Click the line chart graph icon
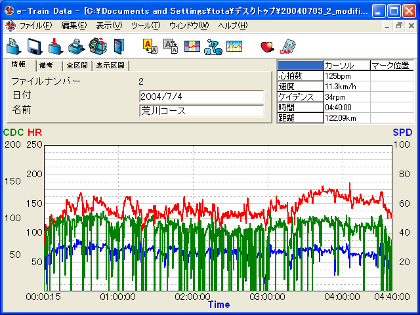Screen dimensions: 420x315 pyautogui.click(x=234, y=46)
